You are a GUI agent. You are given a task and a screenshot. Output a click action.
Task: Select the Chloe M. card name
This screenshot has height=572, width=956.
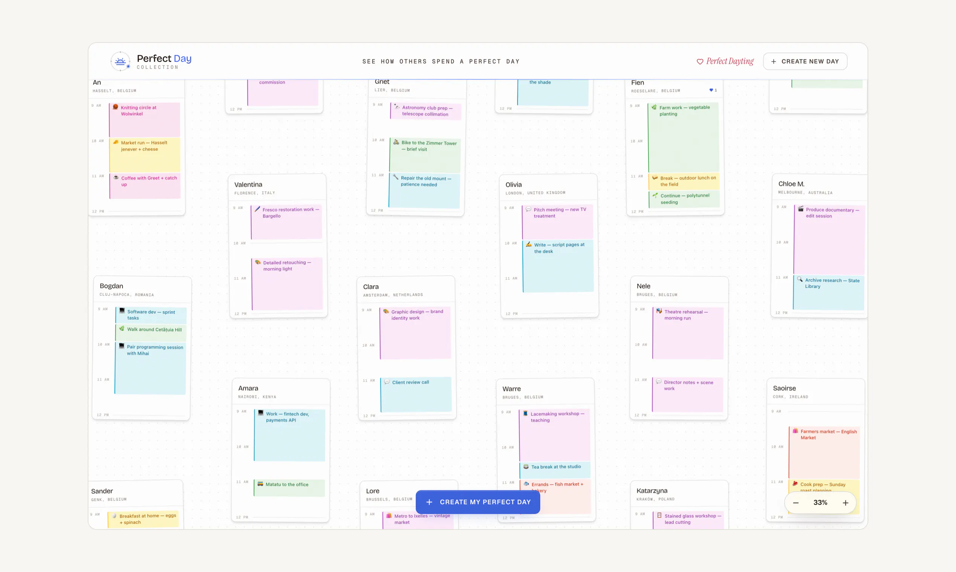[791, 184]
